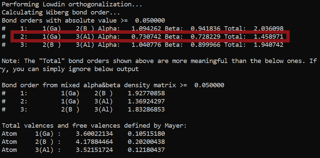320x158 pixels.
Task: Click mixed density bond order 1.92770858
Action: pyautogui.click(x=146, y=93)
